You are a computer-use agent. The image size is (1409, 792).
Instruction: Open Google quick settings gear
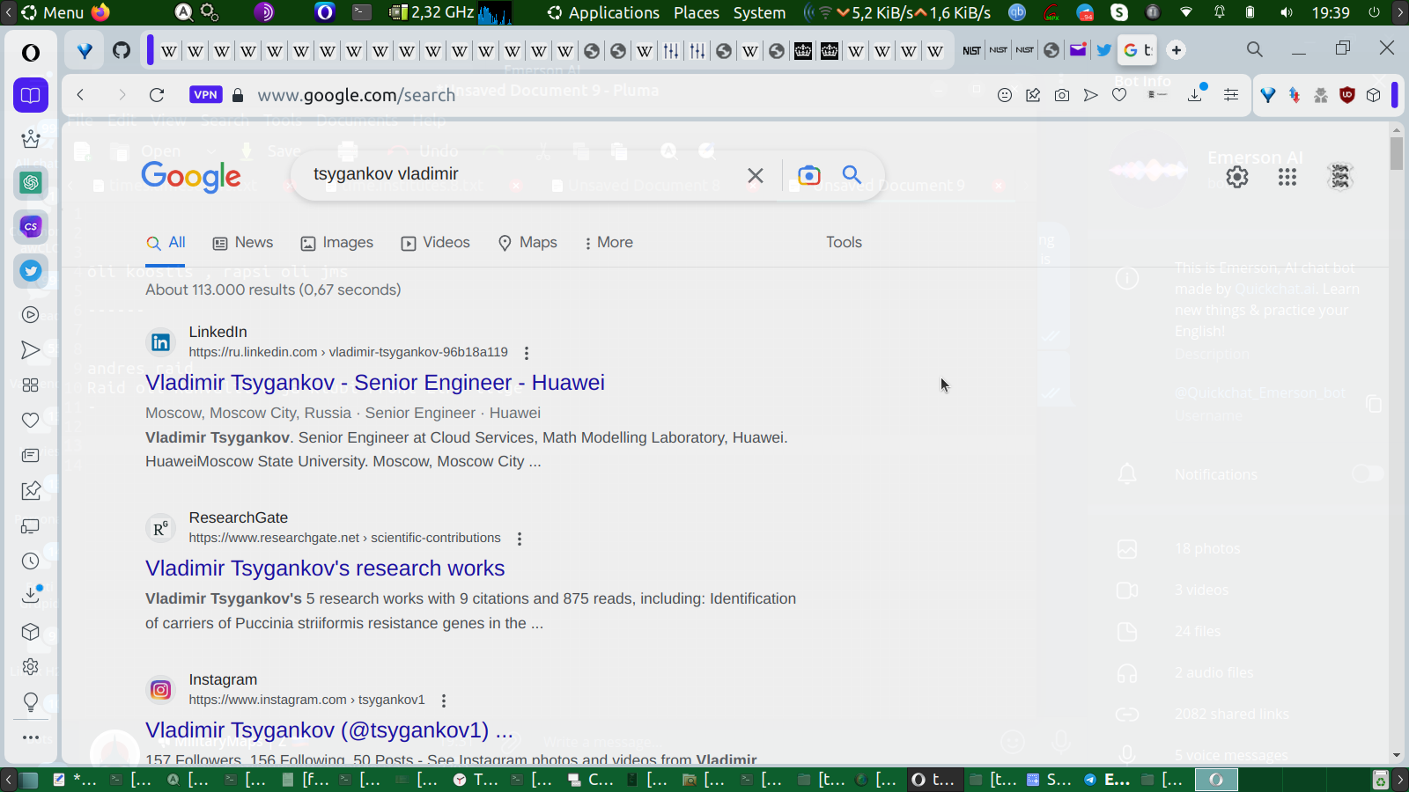(1237, 177)
